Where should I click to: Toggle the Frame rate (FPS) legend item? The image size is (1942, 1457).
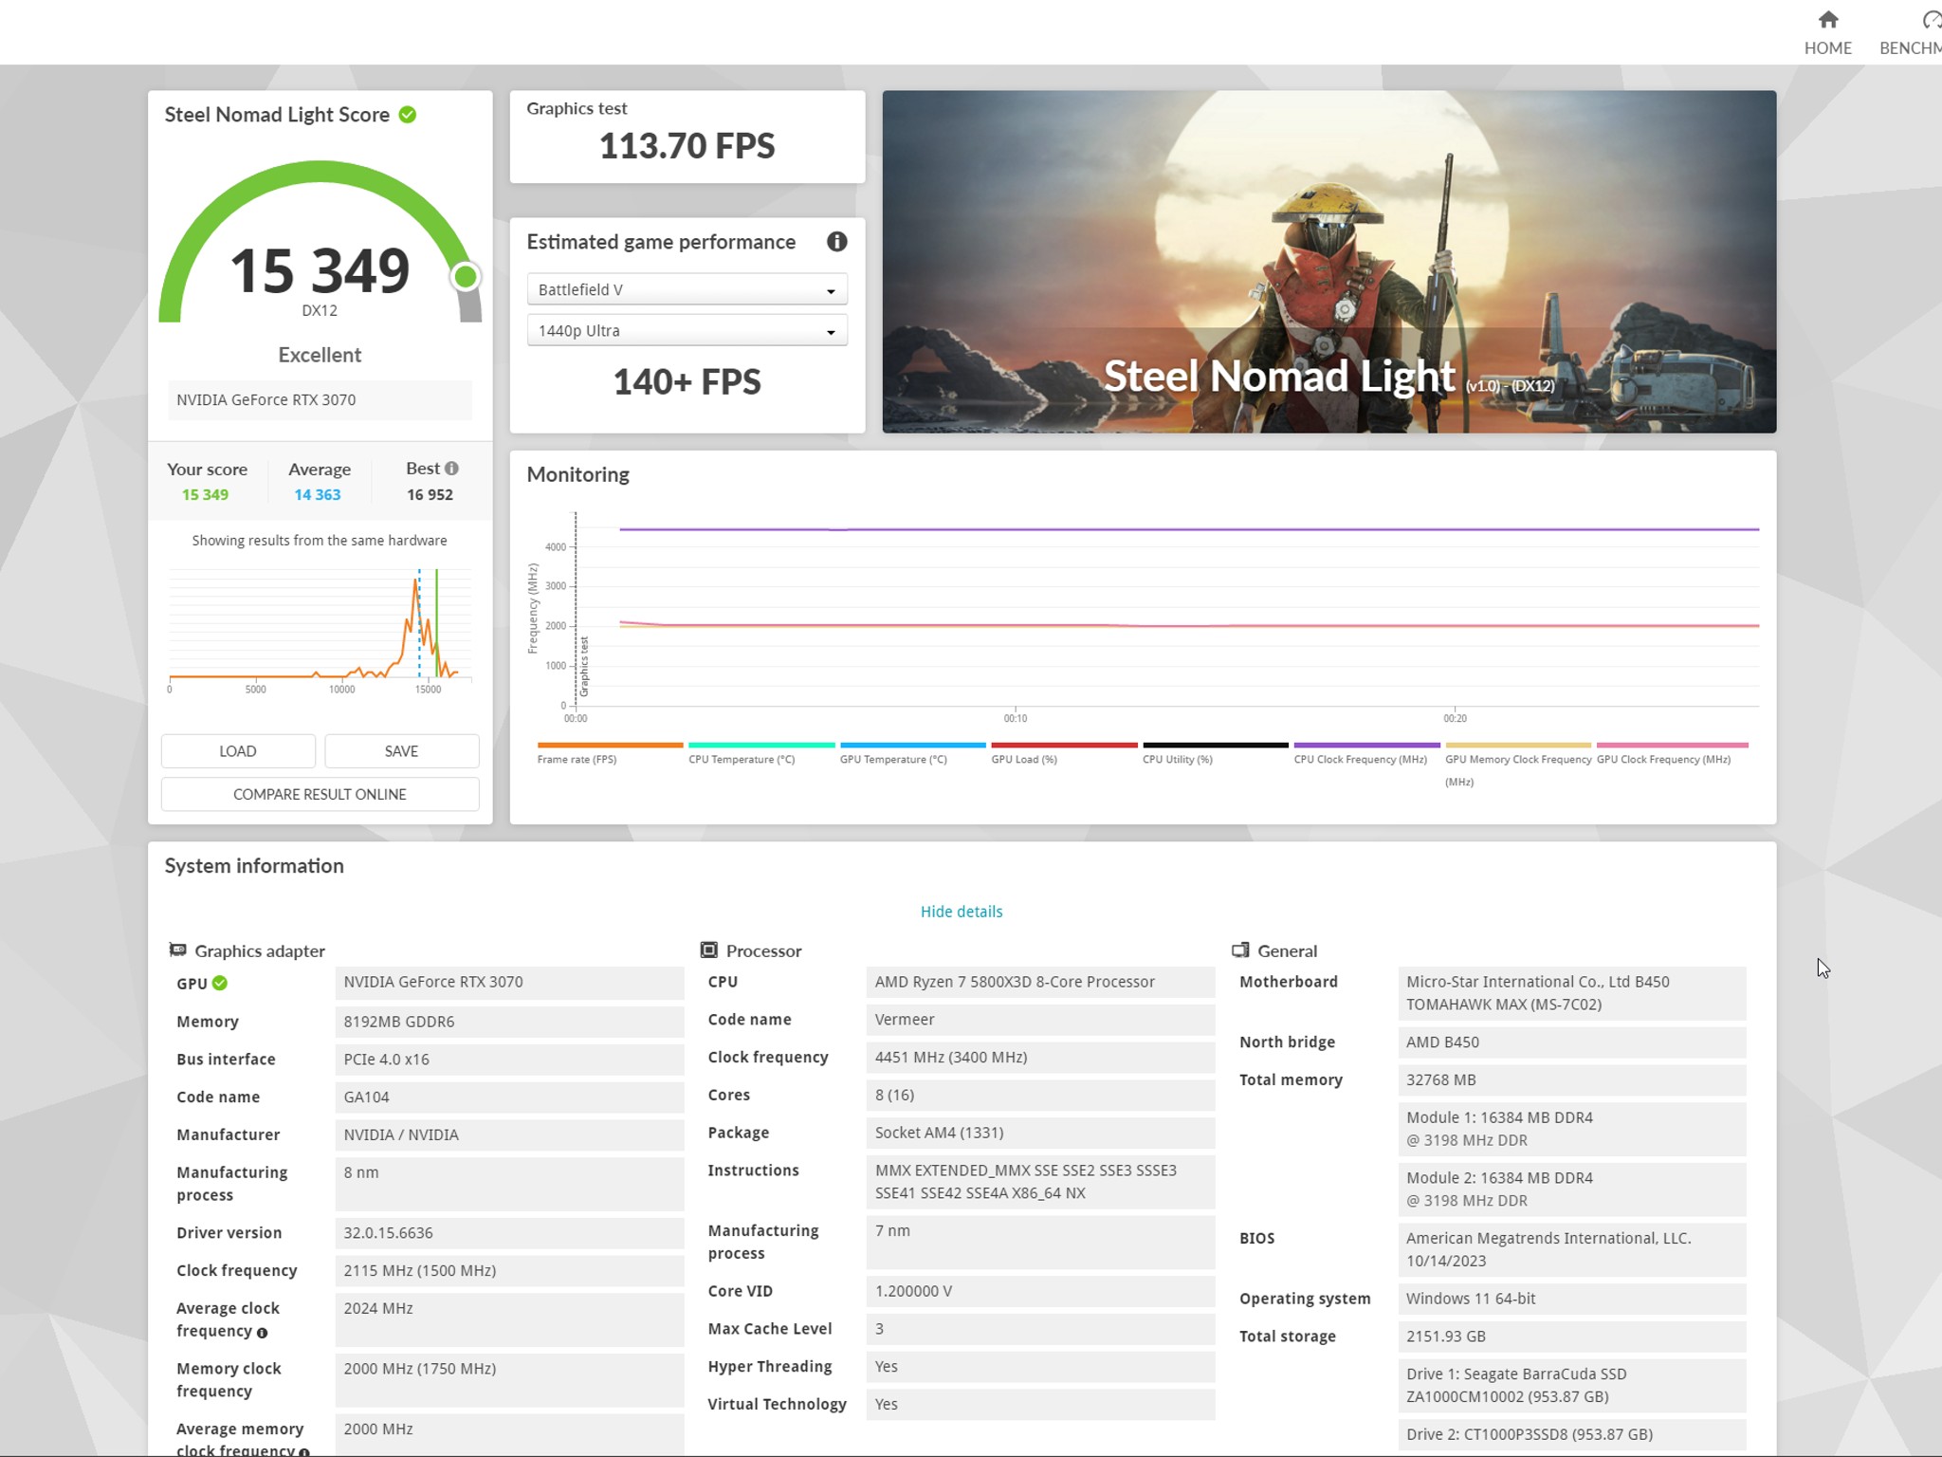[x=610, y=753]
